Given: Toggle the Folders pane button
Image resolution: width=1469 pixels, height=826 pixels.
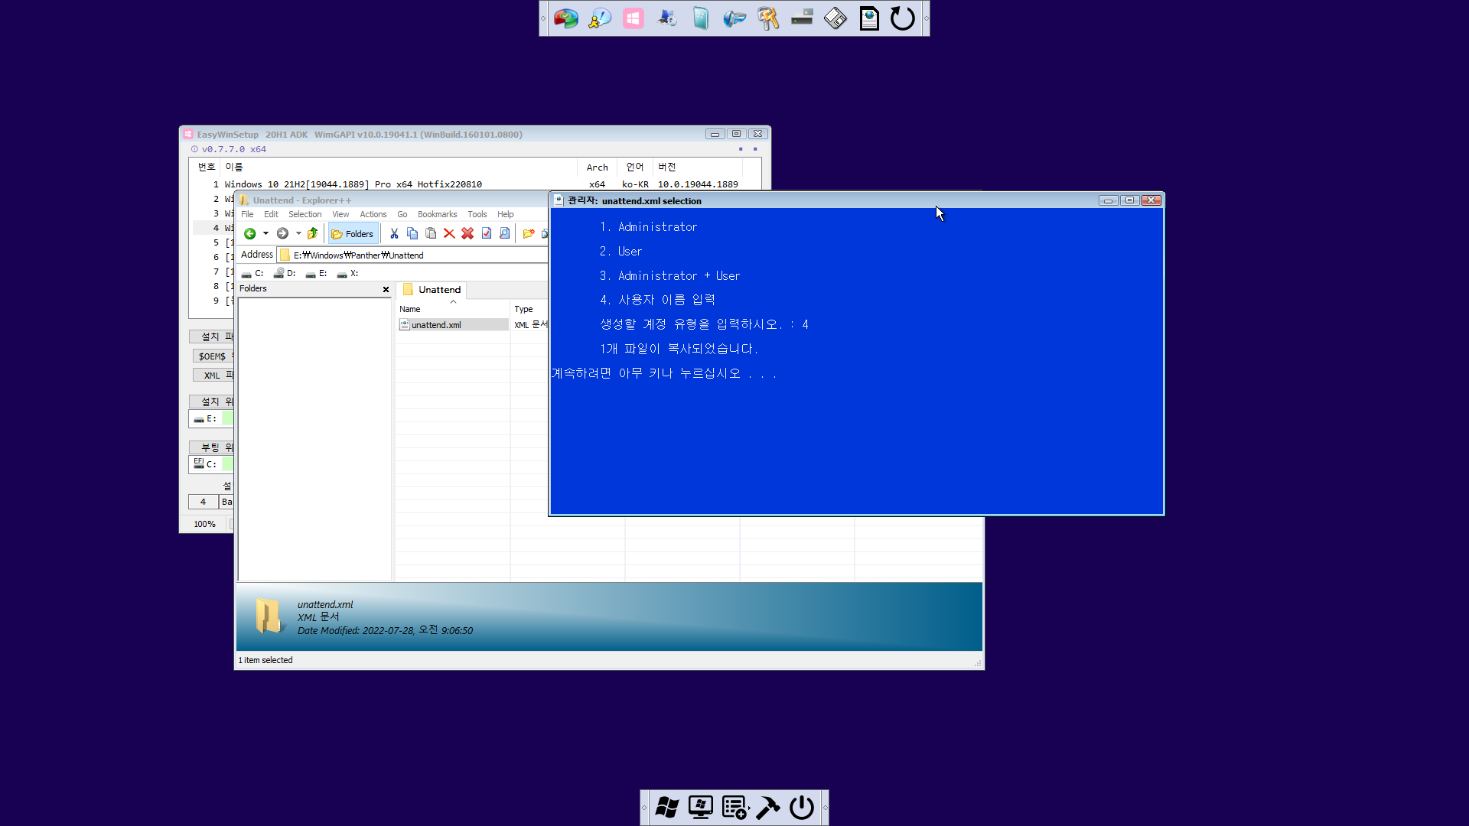Looking at the screenshot, I should coord(353,234).
